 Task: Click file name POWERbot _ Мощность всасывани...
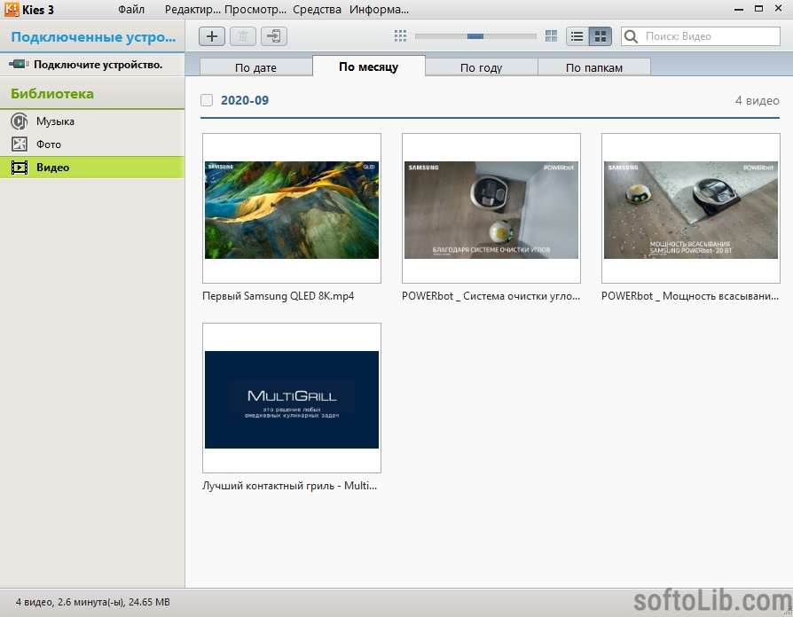coord(690,296)
